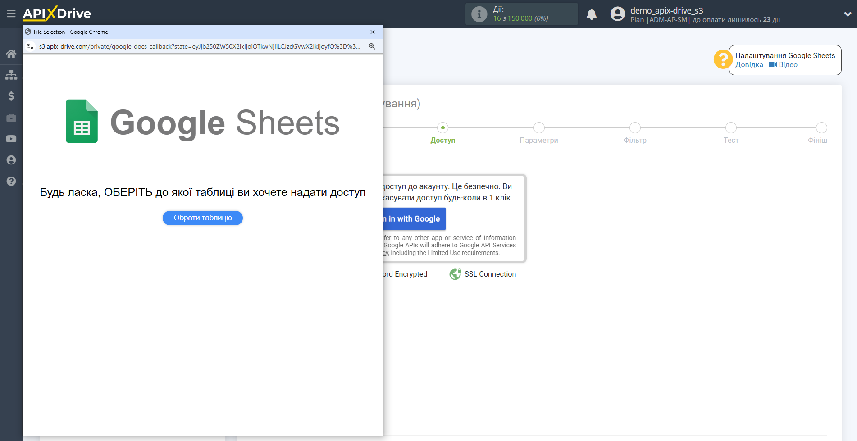Open the YouTube video icon in sidebar

(x=11, y=139)
